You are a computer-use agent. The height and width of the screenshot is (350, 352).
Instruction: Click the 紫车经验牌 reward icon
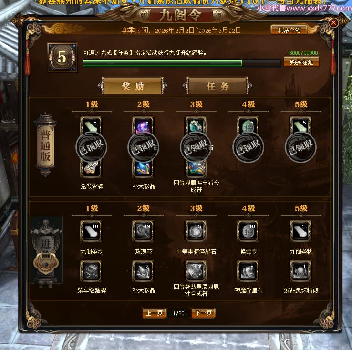[91, 270]
